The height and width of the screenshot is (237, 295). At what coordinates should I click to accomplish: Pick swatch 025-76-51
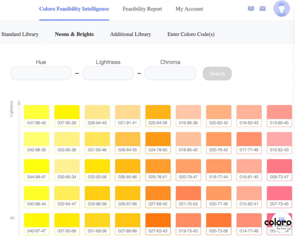(x=158, y=170)
